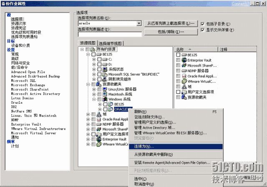
Task: Open the 选择项列表名称 dropdown arrow
Action: coord(139,23)
